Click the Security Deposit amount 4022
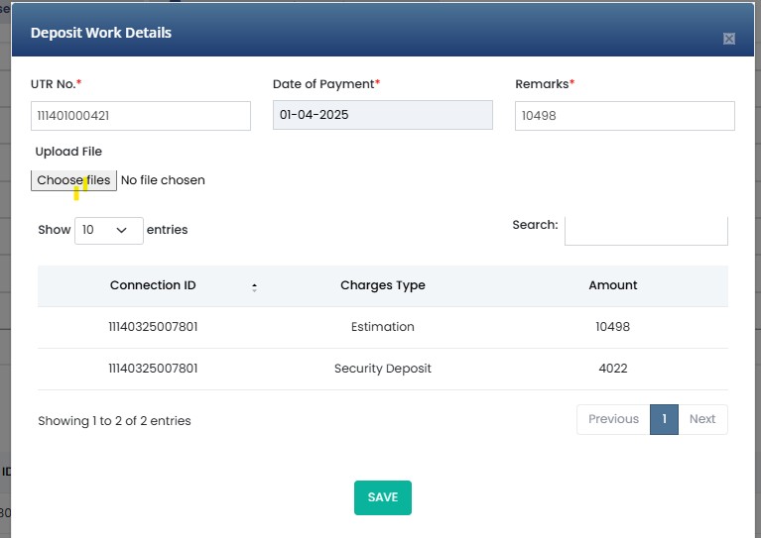Viewport: 761px width, 538px height. [613, 369]
